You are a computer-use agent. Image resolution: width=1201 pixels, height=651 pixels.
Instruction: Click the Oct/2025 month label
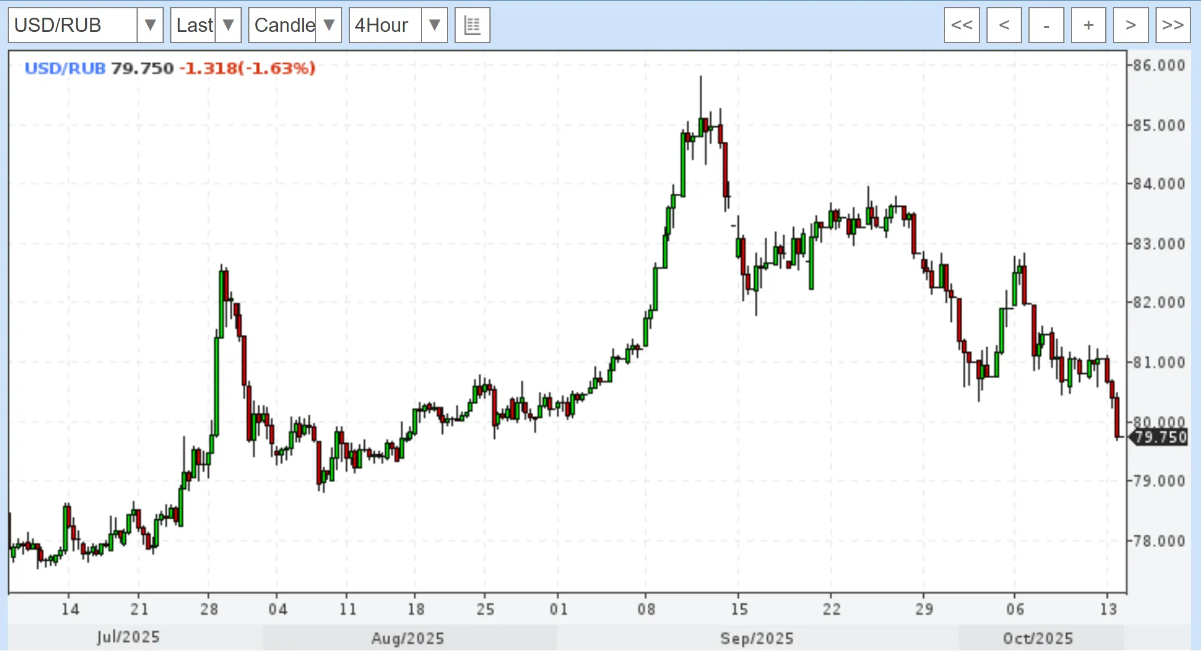[x=1037, y=639]
